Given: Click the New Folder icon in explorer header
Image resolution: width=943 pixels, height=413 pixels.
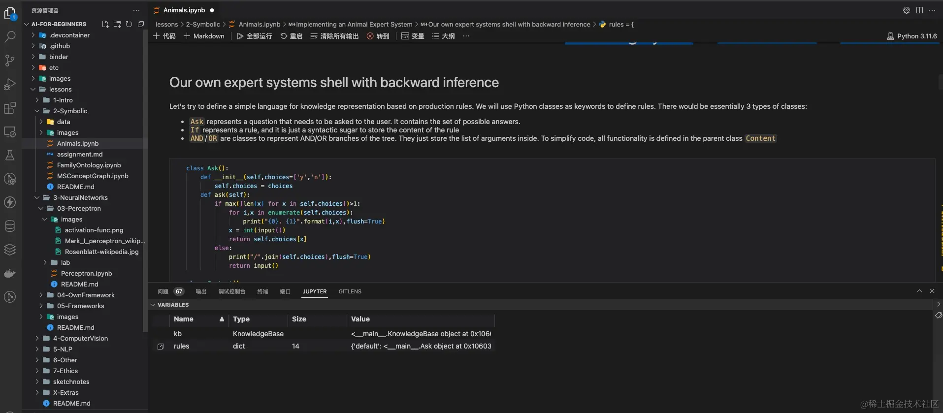Looking at the screenshot, I should click(x=117, y=24).
